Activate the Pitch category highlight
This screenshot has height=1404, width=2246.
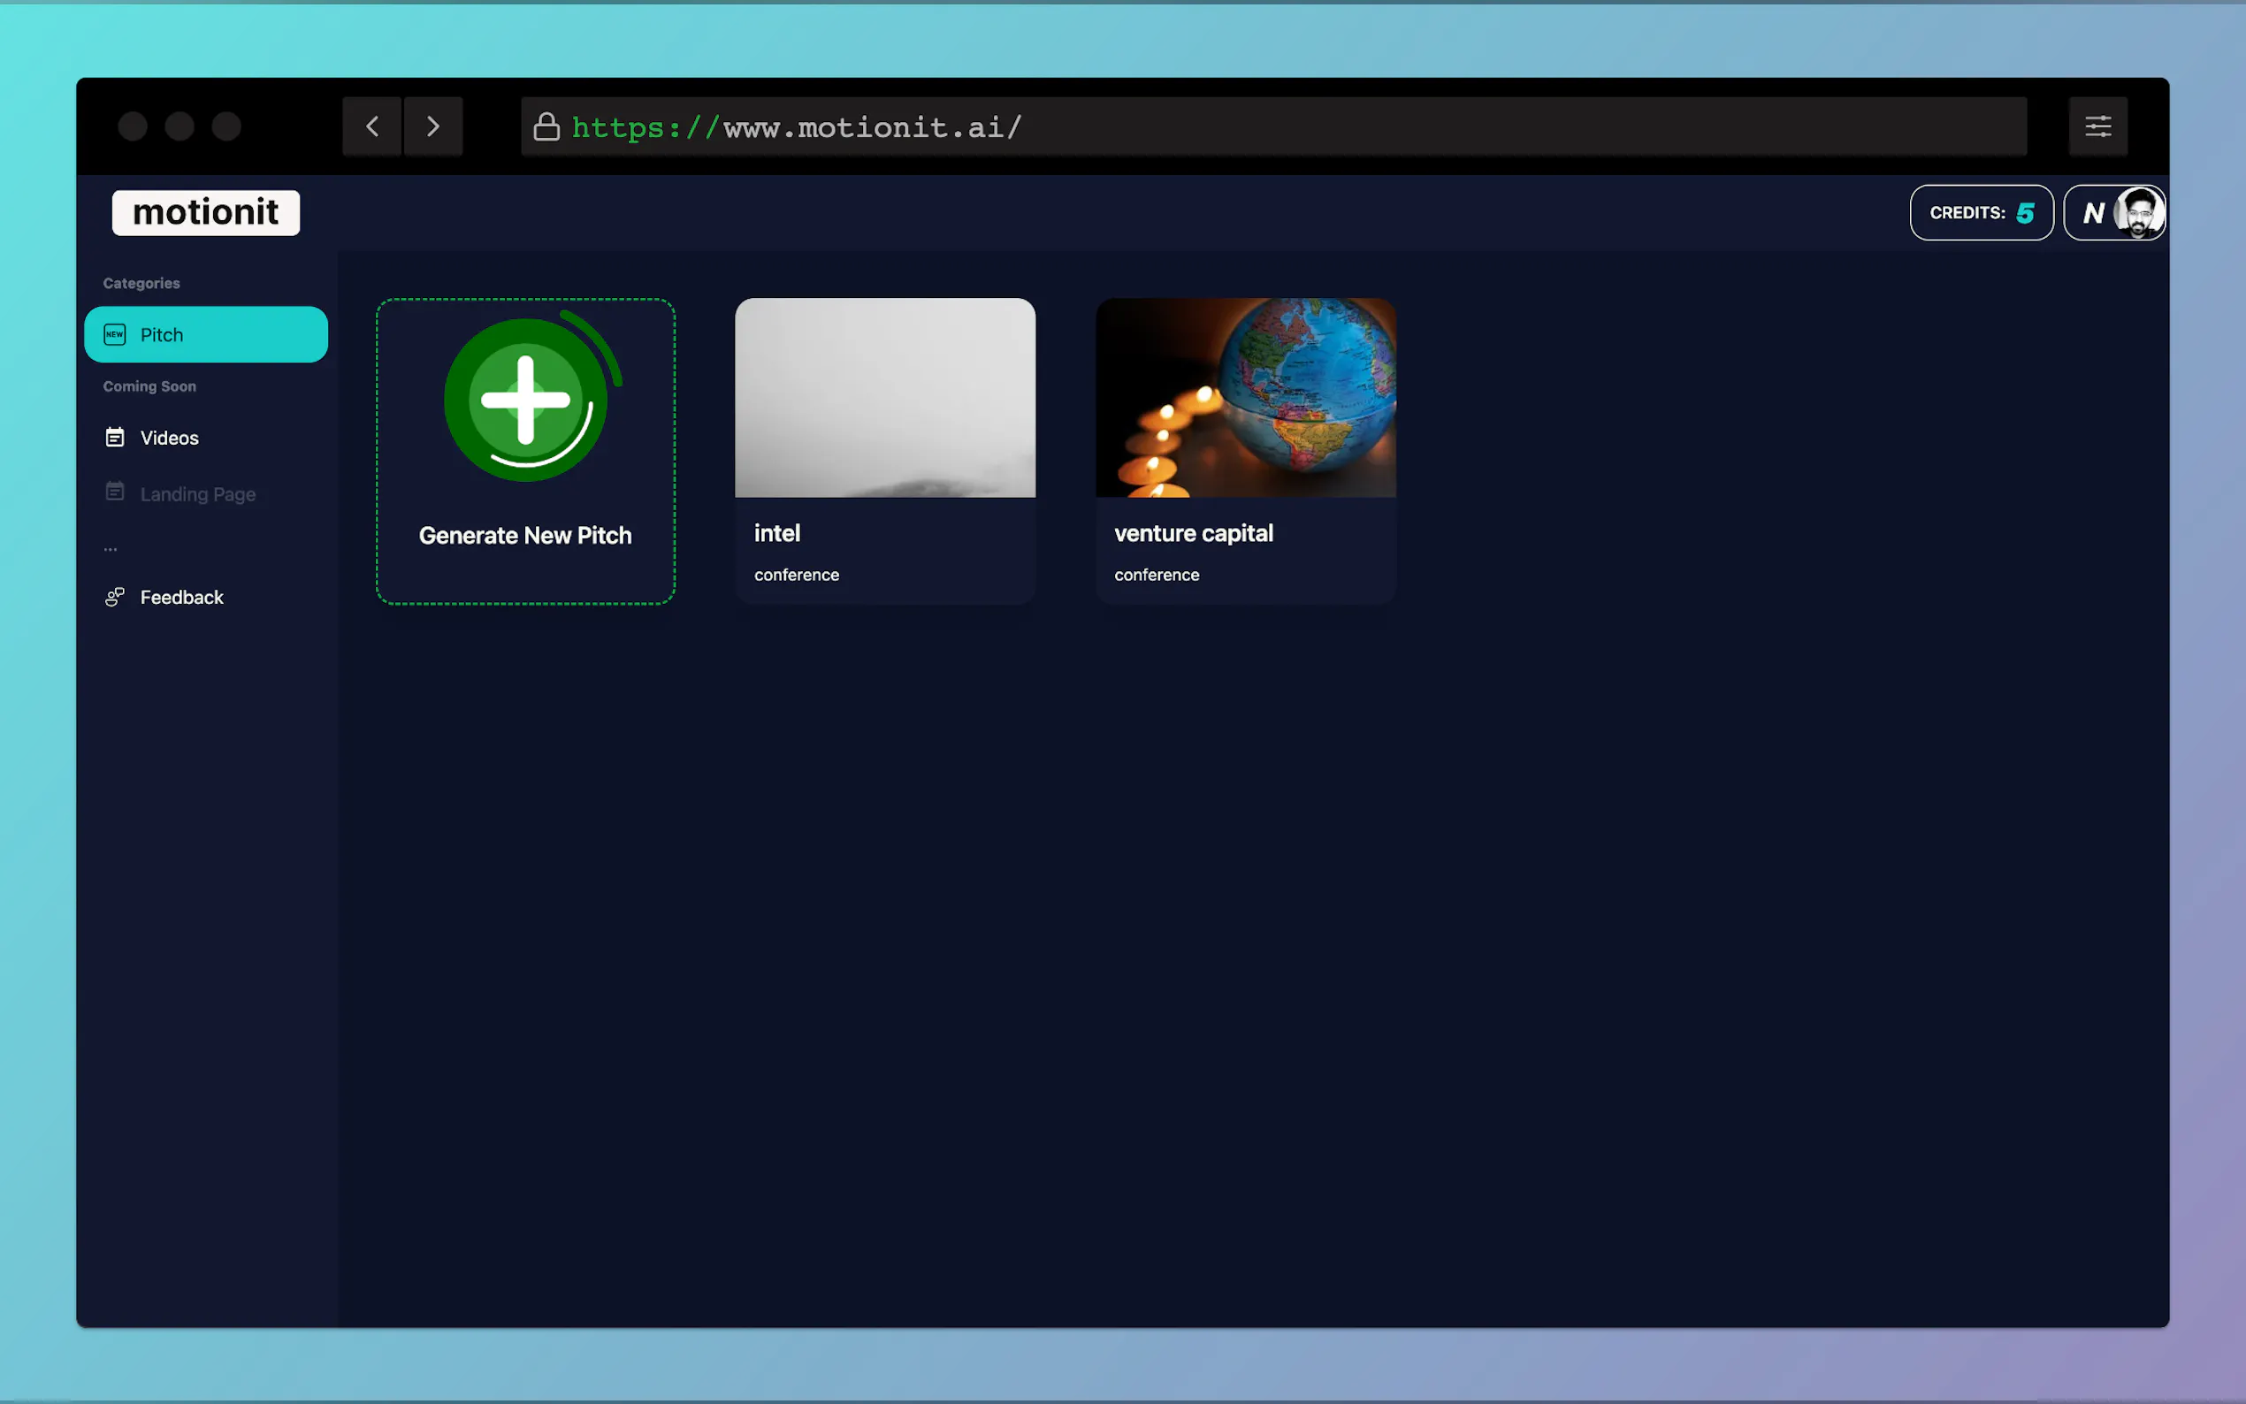[206, 334]
